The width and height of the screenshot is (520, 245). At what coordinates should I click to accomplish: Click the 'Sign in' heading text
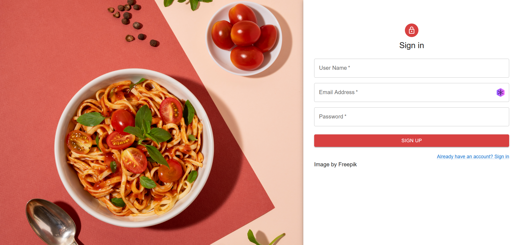pos(411,45)
